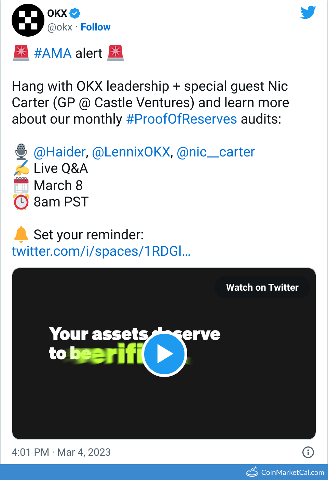Open the twitter.com spaces reminder link
The width and height of the screenshot is (328, 480).
[101, 251]
